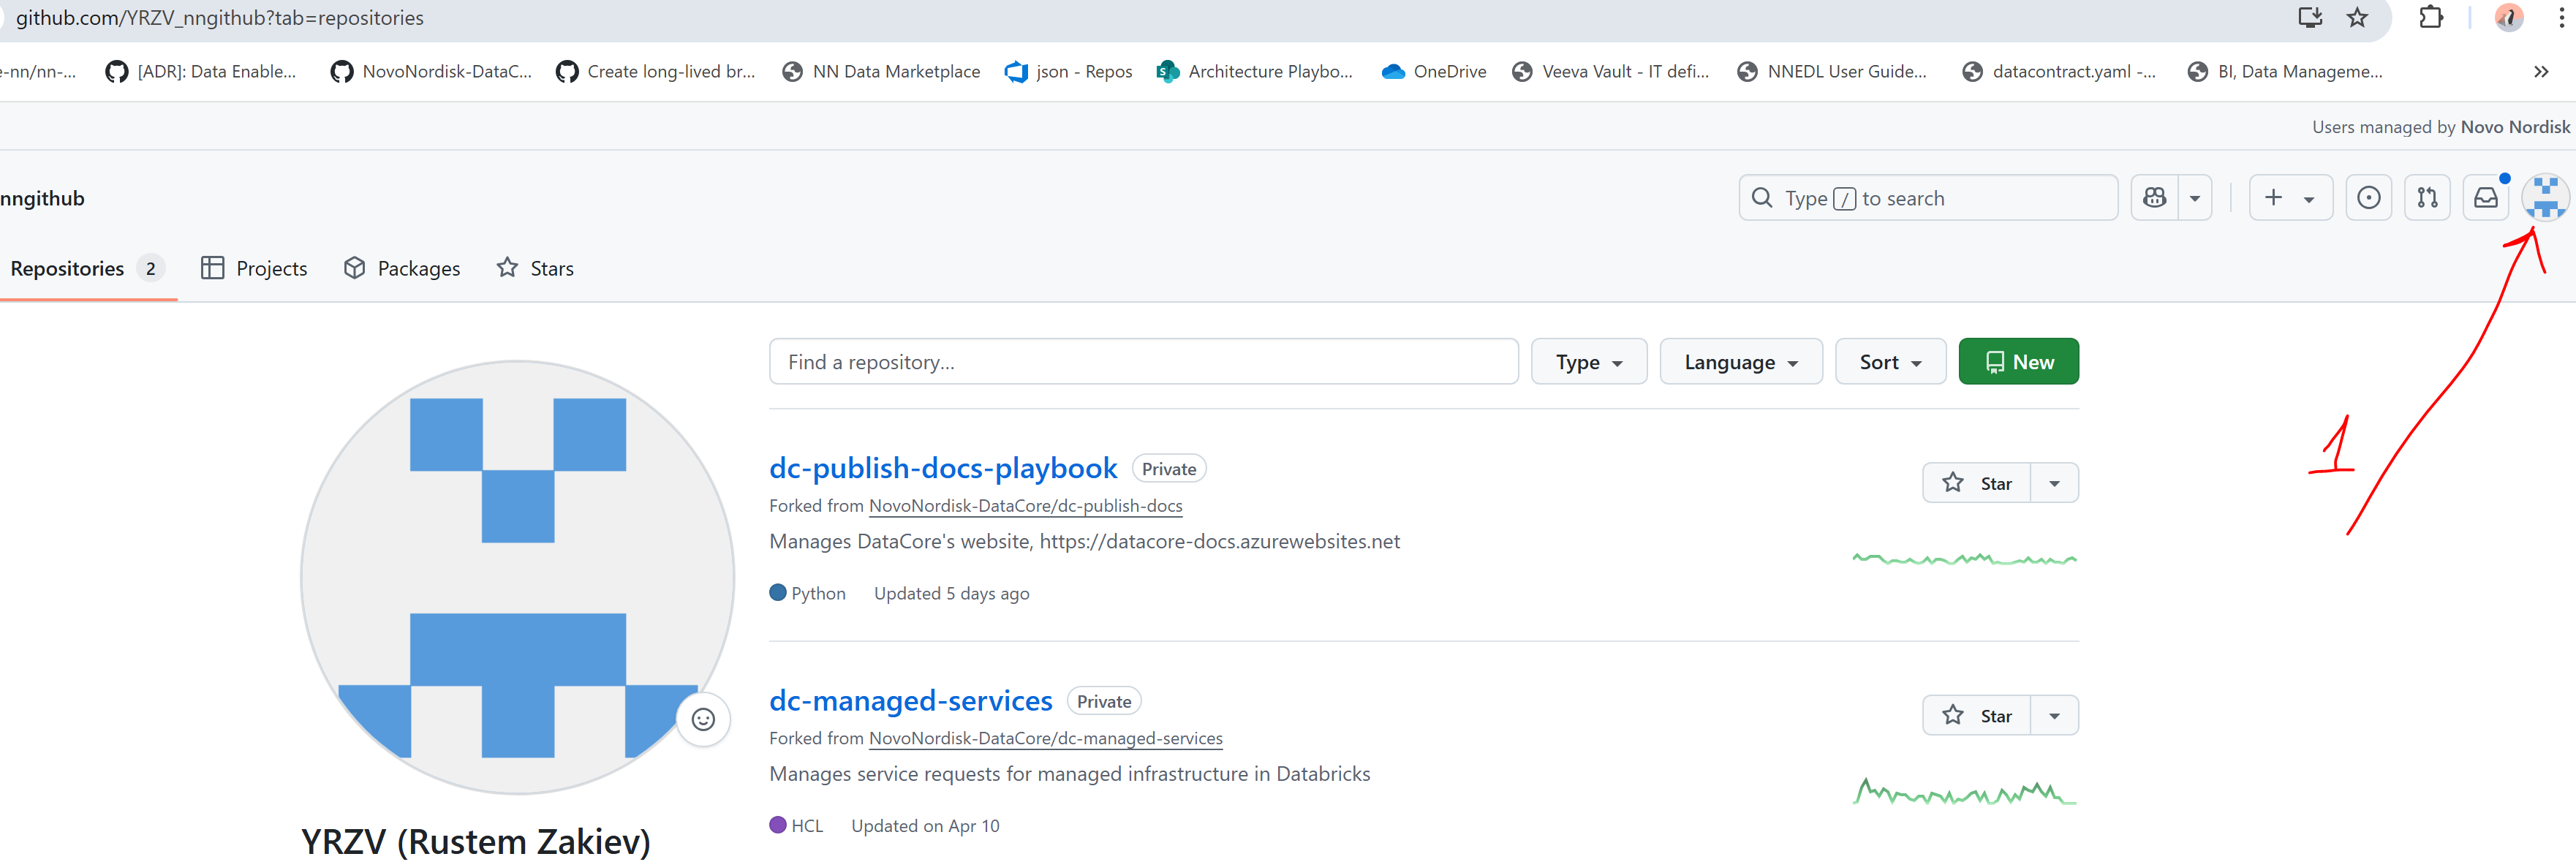This screenshot has width=2576, height=862.
Task: Expand the create-new dropdown arrow
Action: click(2309, 199)
